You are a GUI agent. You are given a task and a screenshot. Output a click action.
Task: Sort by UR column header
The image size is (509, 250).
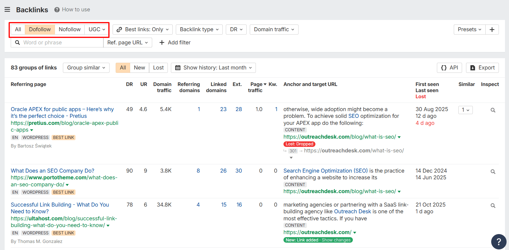(144, 84)
